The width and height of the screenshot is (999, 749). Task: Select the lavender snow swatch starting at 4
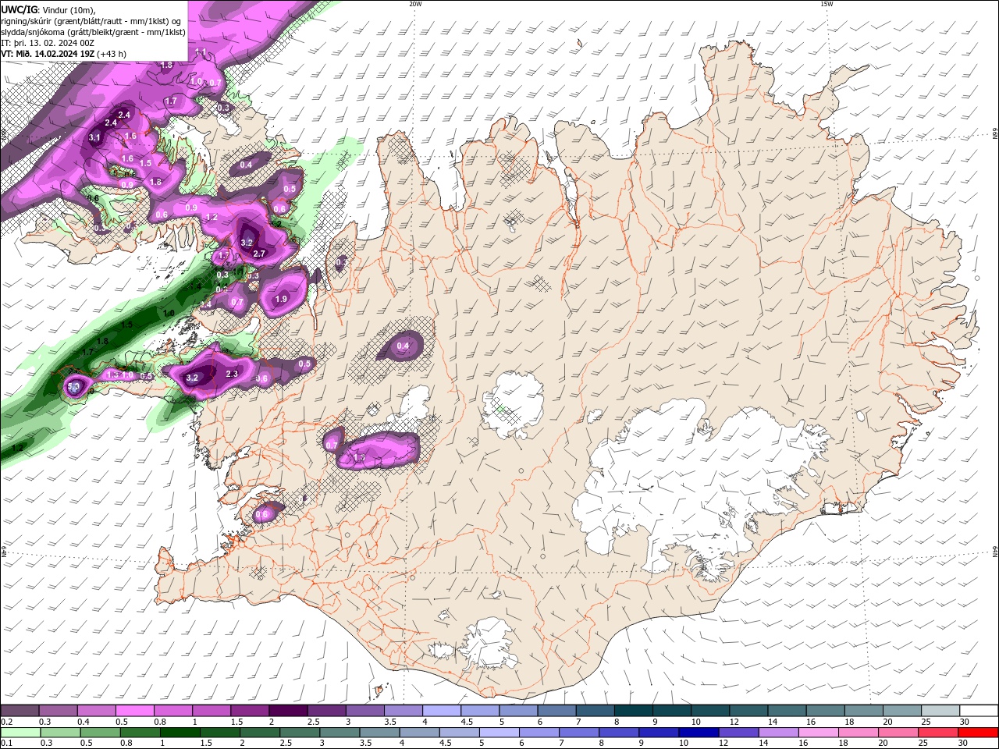point(443,711)
